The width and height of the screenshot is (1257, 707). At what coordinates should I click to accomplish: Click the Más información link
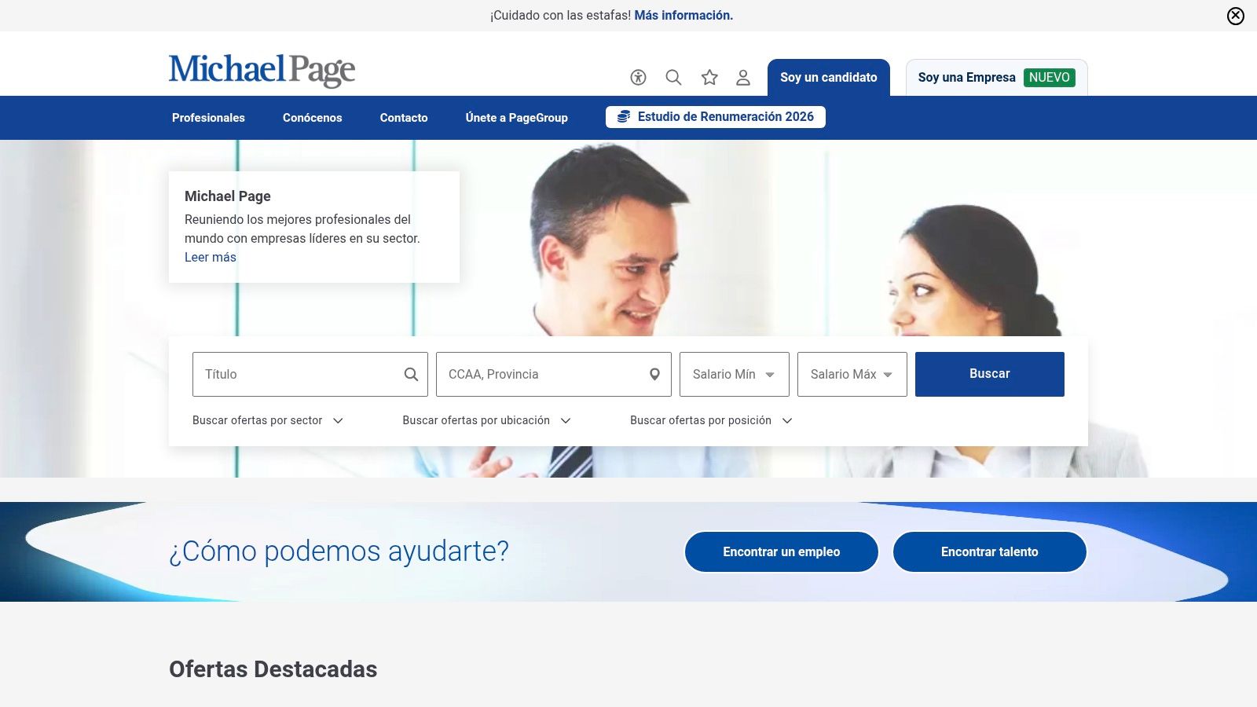tap(683, 15)
